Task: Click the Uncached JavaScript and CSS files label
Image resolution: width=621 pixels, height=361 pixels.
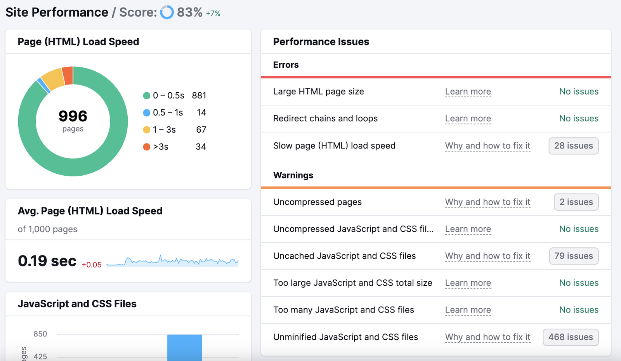Action: coord(345,256)
